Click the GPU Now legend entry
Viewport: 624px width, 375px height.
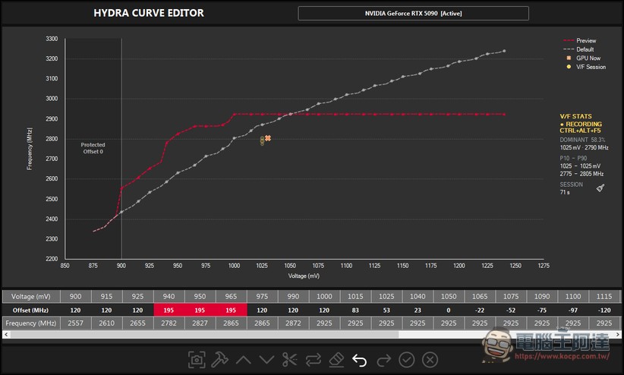click(584, 58)
